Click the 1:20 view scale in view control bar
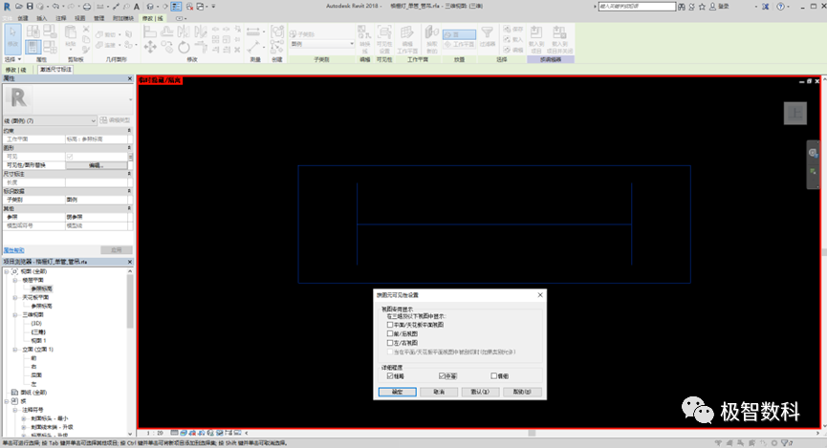The height and width of the screenshot is (448, 827). pos(155,434)
